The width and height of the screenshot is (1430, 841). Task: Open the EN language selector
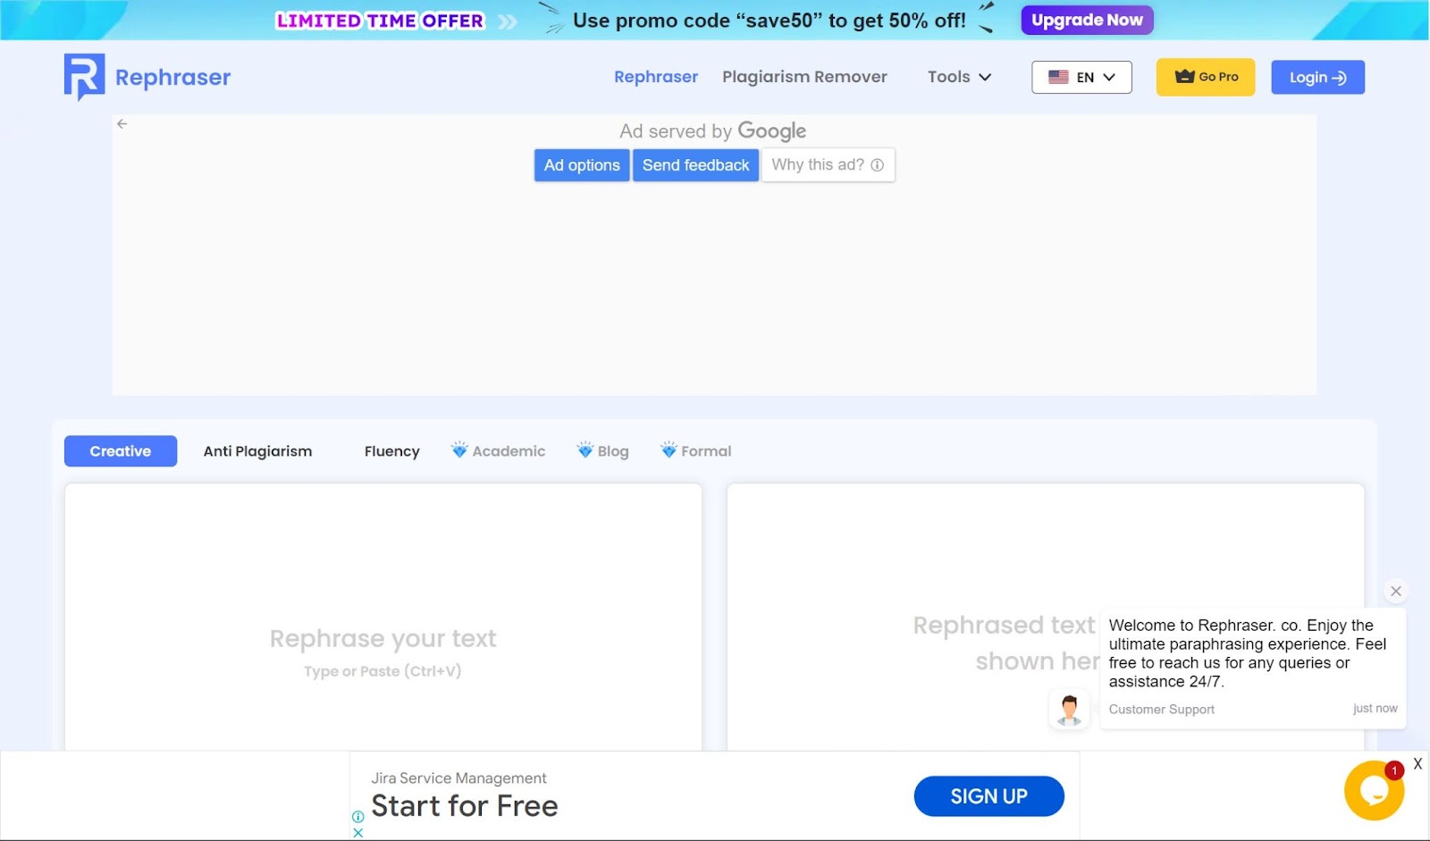coord(1081,77)
